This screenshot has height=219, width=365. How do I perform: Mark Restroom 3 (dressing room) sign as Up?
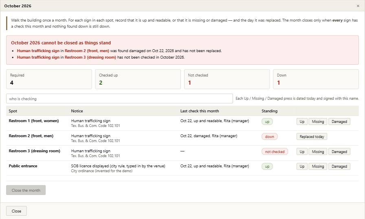pos(302,151)
